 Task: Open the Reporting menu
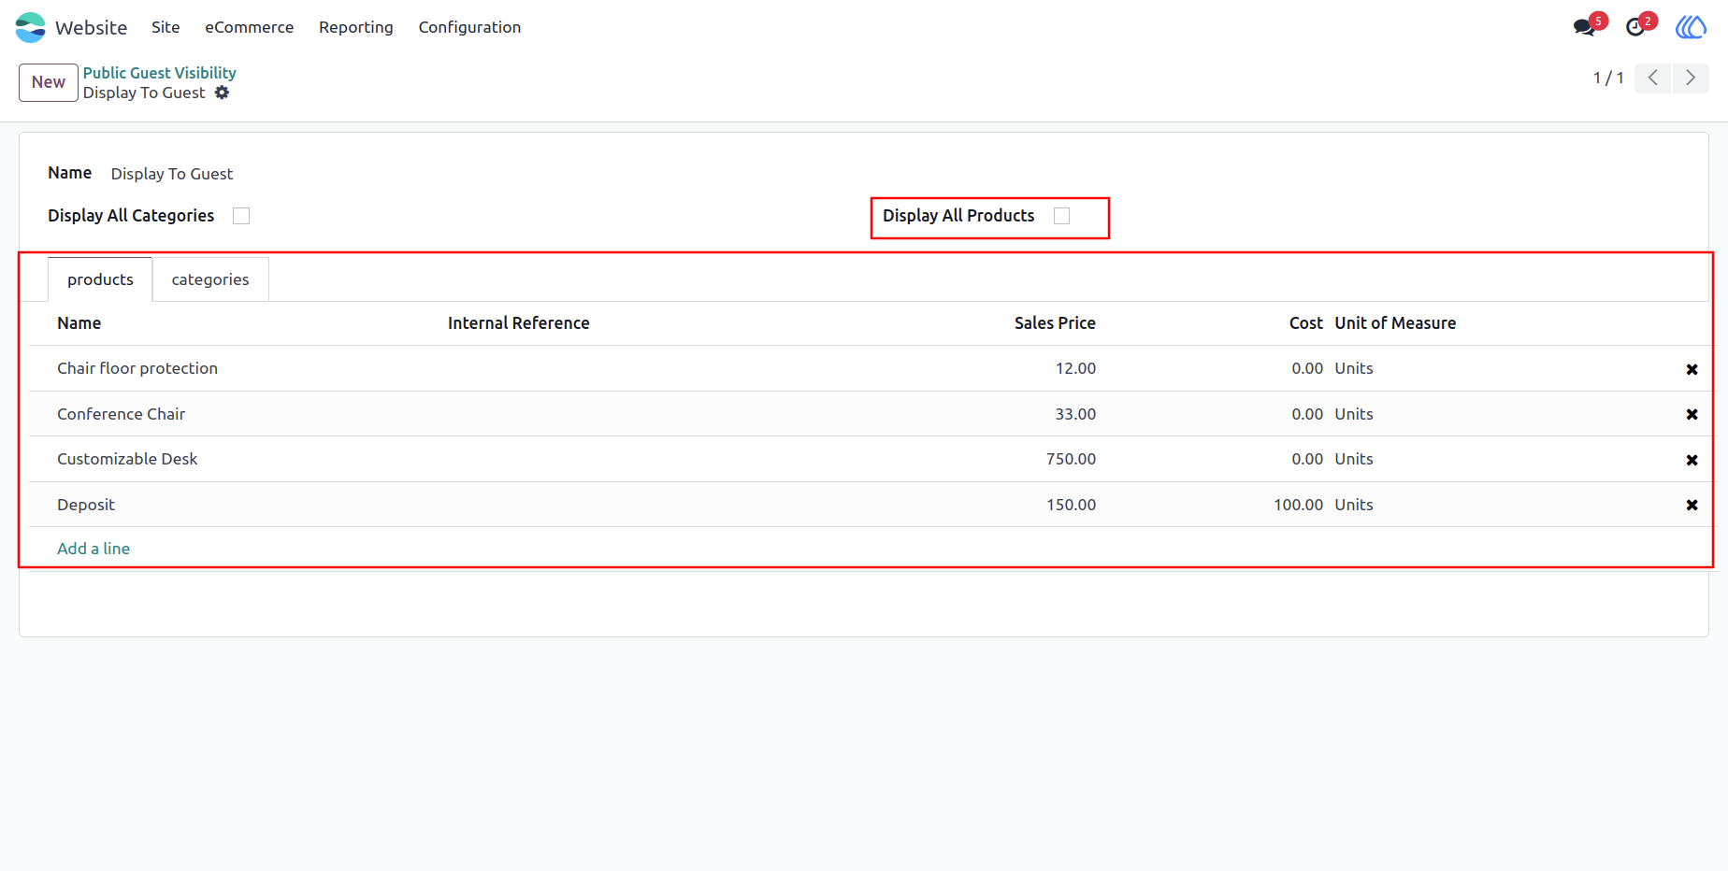[356, 27]
